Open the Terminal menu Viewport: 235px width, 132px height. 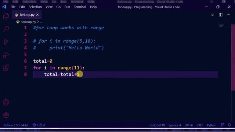click(80, 7)
